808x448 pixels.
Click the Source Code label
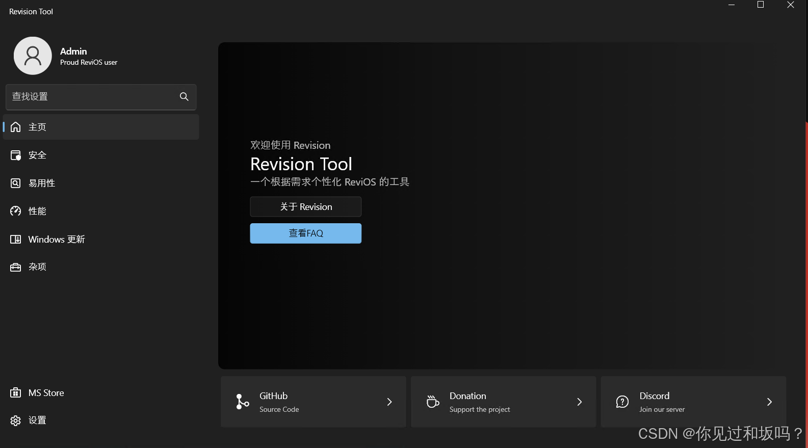[279, 409]
